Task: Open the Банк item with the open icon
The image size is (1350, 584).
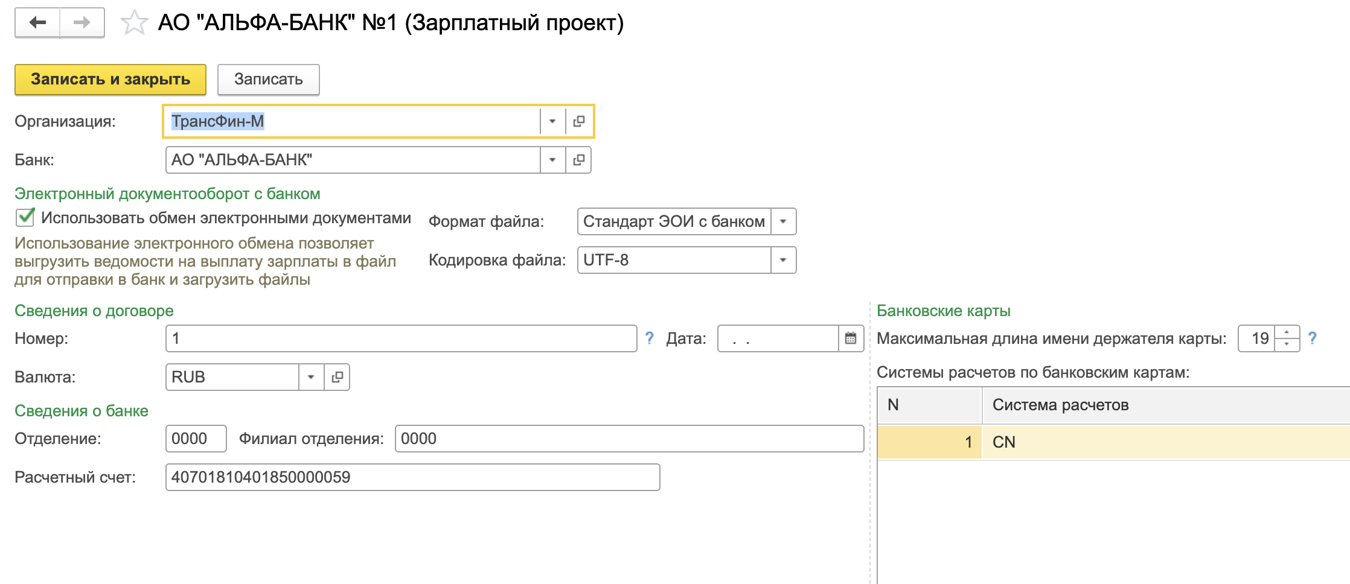Action: 578,160
